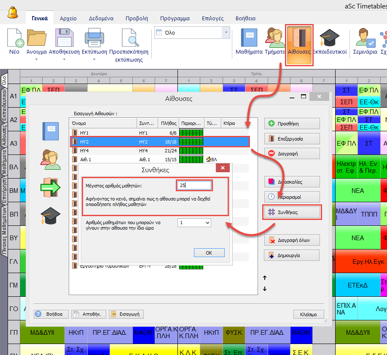This screenshot has width=387, height=355.
Task: Click the Εκτύπωση printer icon
Action: click(x=94, y=38)
